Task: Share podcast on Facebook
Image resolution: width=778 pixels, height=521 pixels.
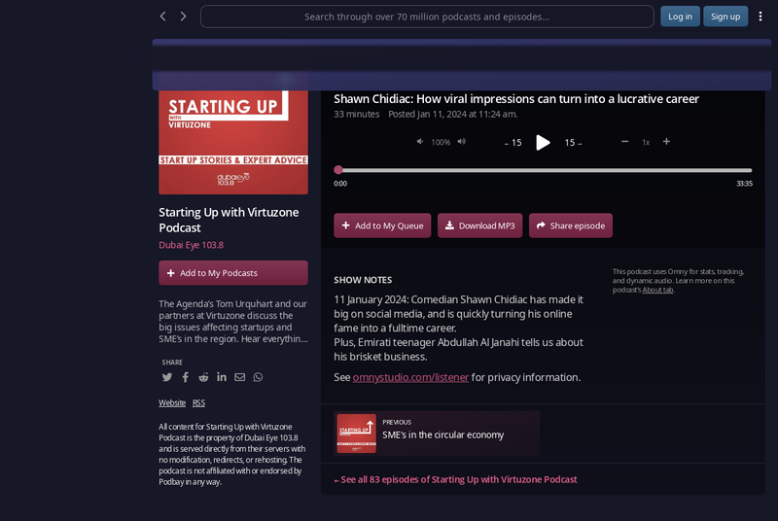Action: (x=185, y=377)
